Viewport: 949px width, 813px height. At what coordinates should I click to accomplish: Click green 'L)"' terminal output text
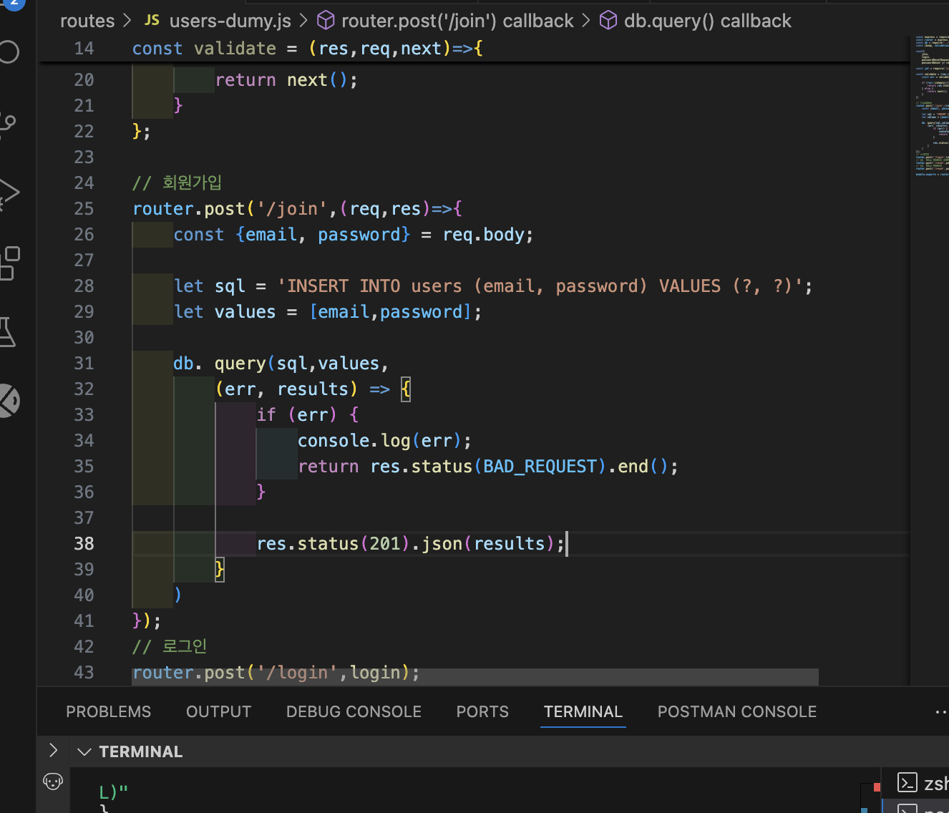tap(113, 792)
